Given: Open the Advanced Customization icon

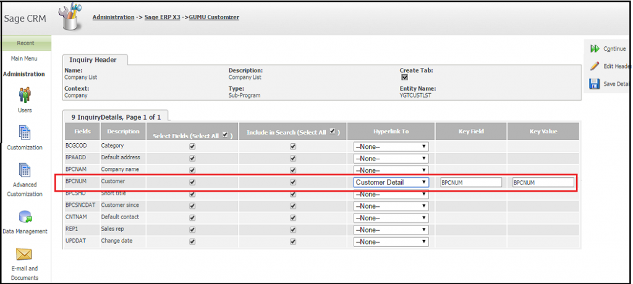Looking at the screenshot, I should pyautogui.click(x=25, y=170).
